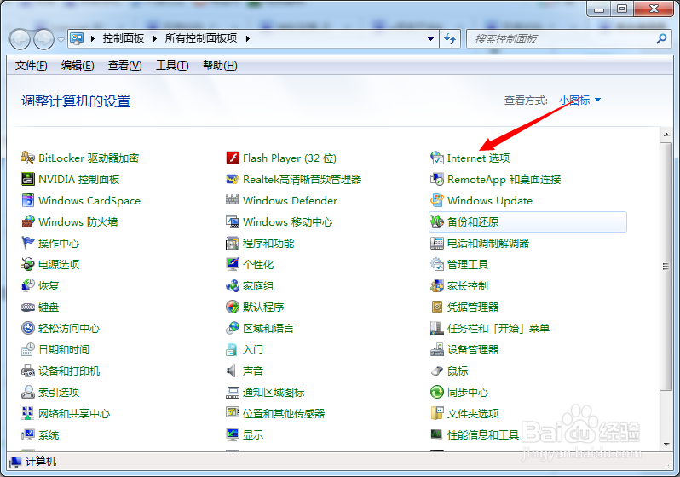Expand the arrow after 所有控制面板项 breadcrumb
This screenshot has width=680, height=477.
coord(248,38)
